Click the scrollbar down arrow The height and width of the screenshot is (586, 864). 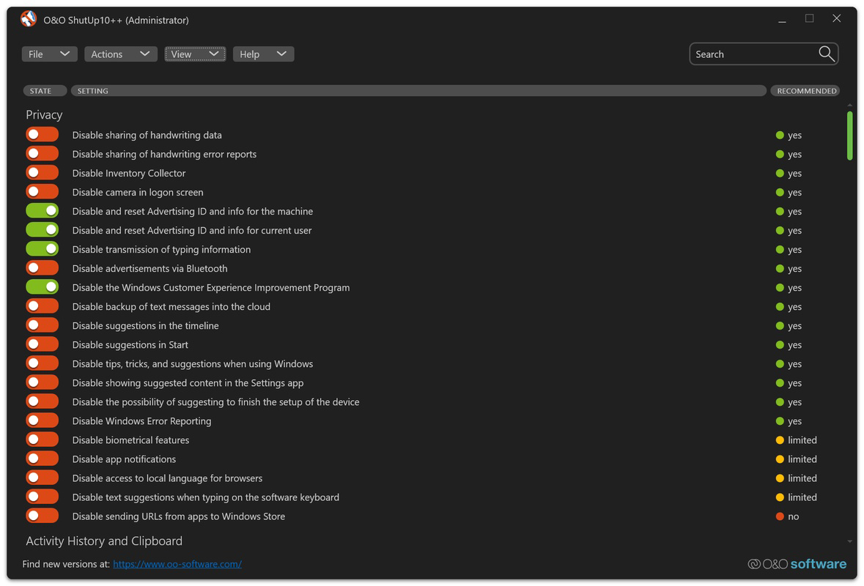tap(849, 542)
